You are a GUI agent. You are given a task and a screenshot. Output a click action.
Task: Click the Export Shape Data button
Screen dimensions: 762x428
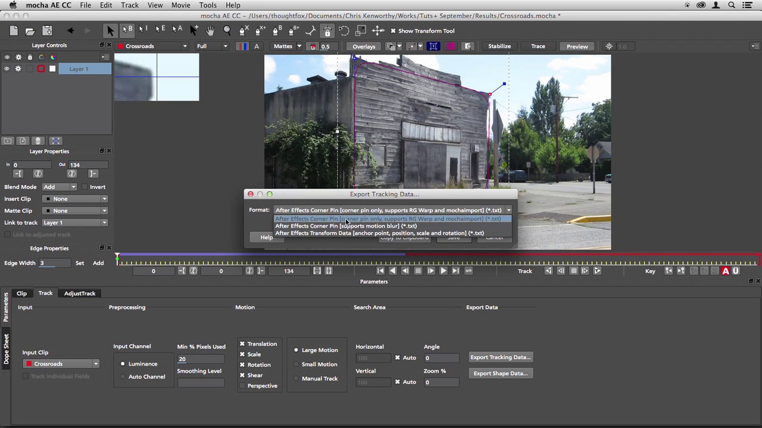coord(500,373)
